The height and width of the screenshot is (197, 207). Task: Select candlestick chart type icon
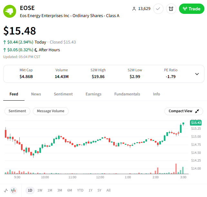click(x=13, y=191)
